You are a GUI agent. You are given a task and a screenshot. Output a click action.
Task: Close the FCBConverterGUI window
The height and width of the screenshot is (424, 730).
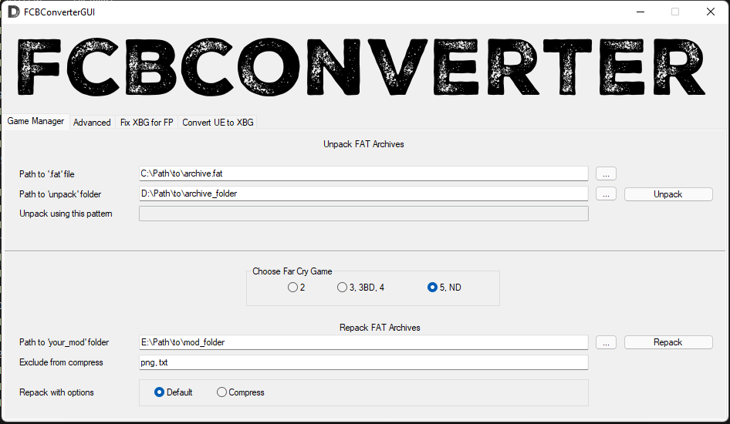click(x=711, y=12)
